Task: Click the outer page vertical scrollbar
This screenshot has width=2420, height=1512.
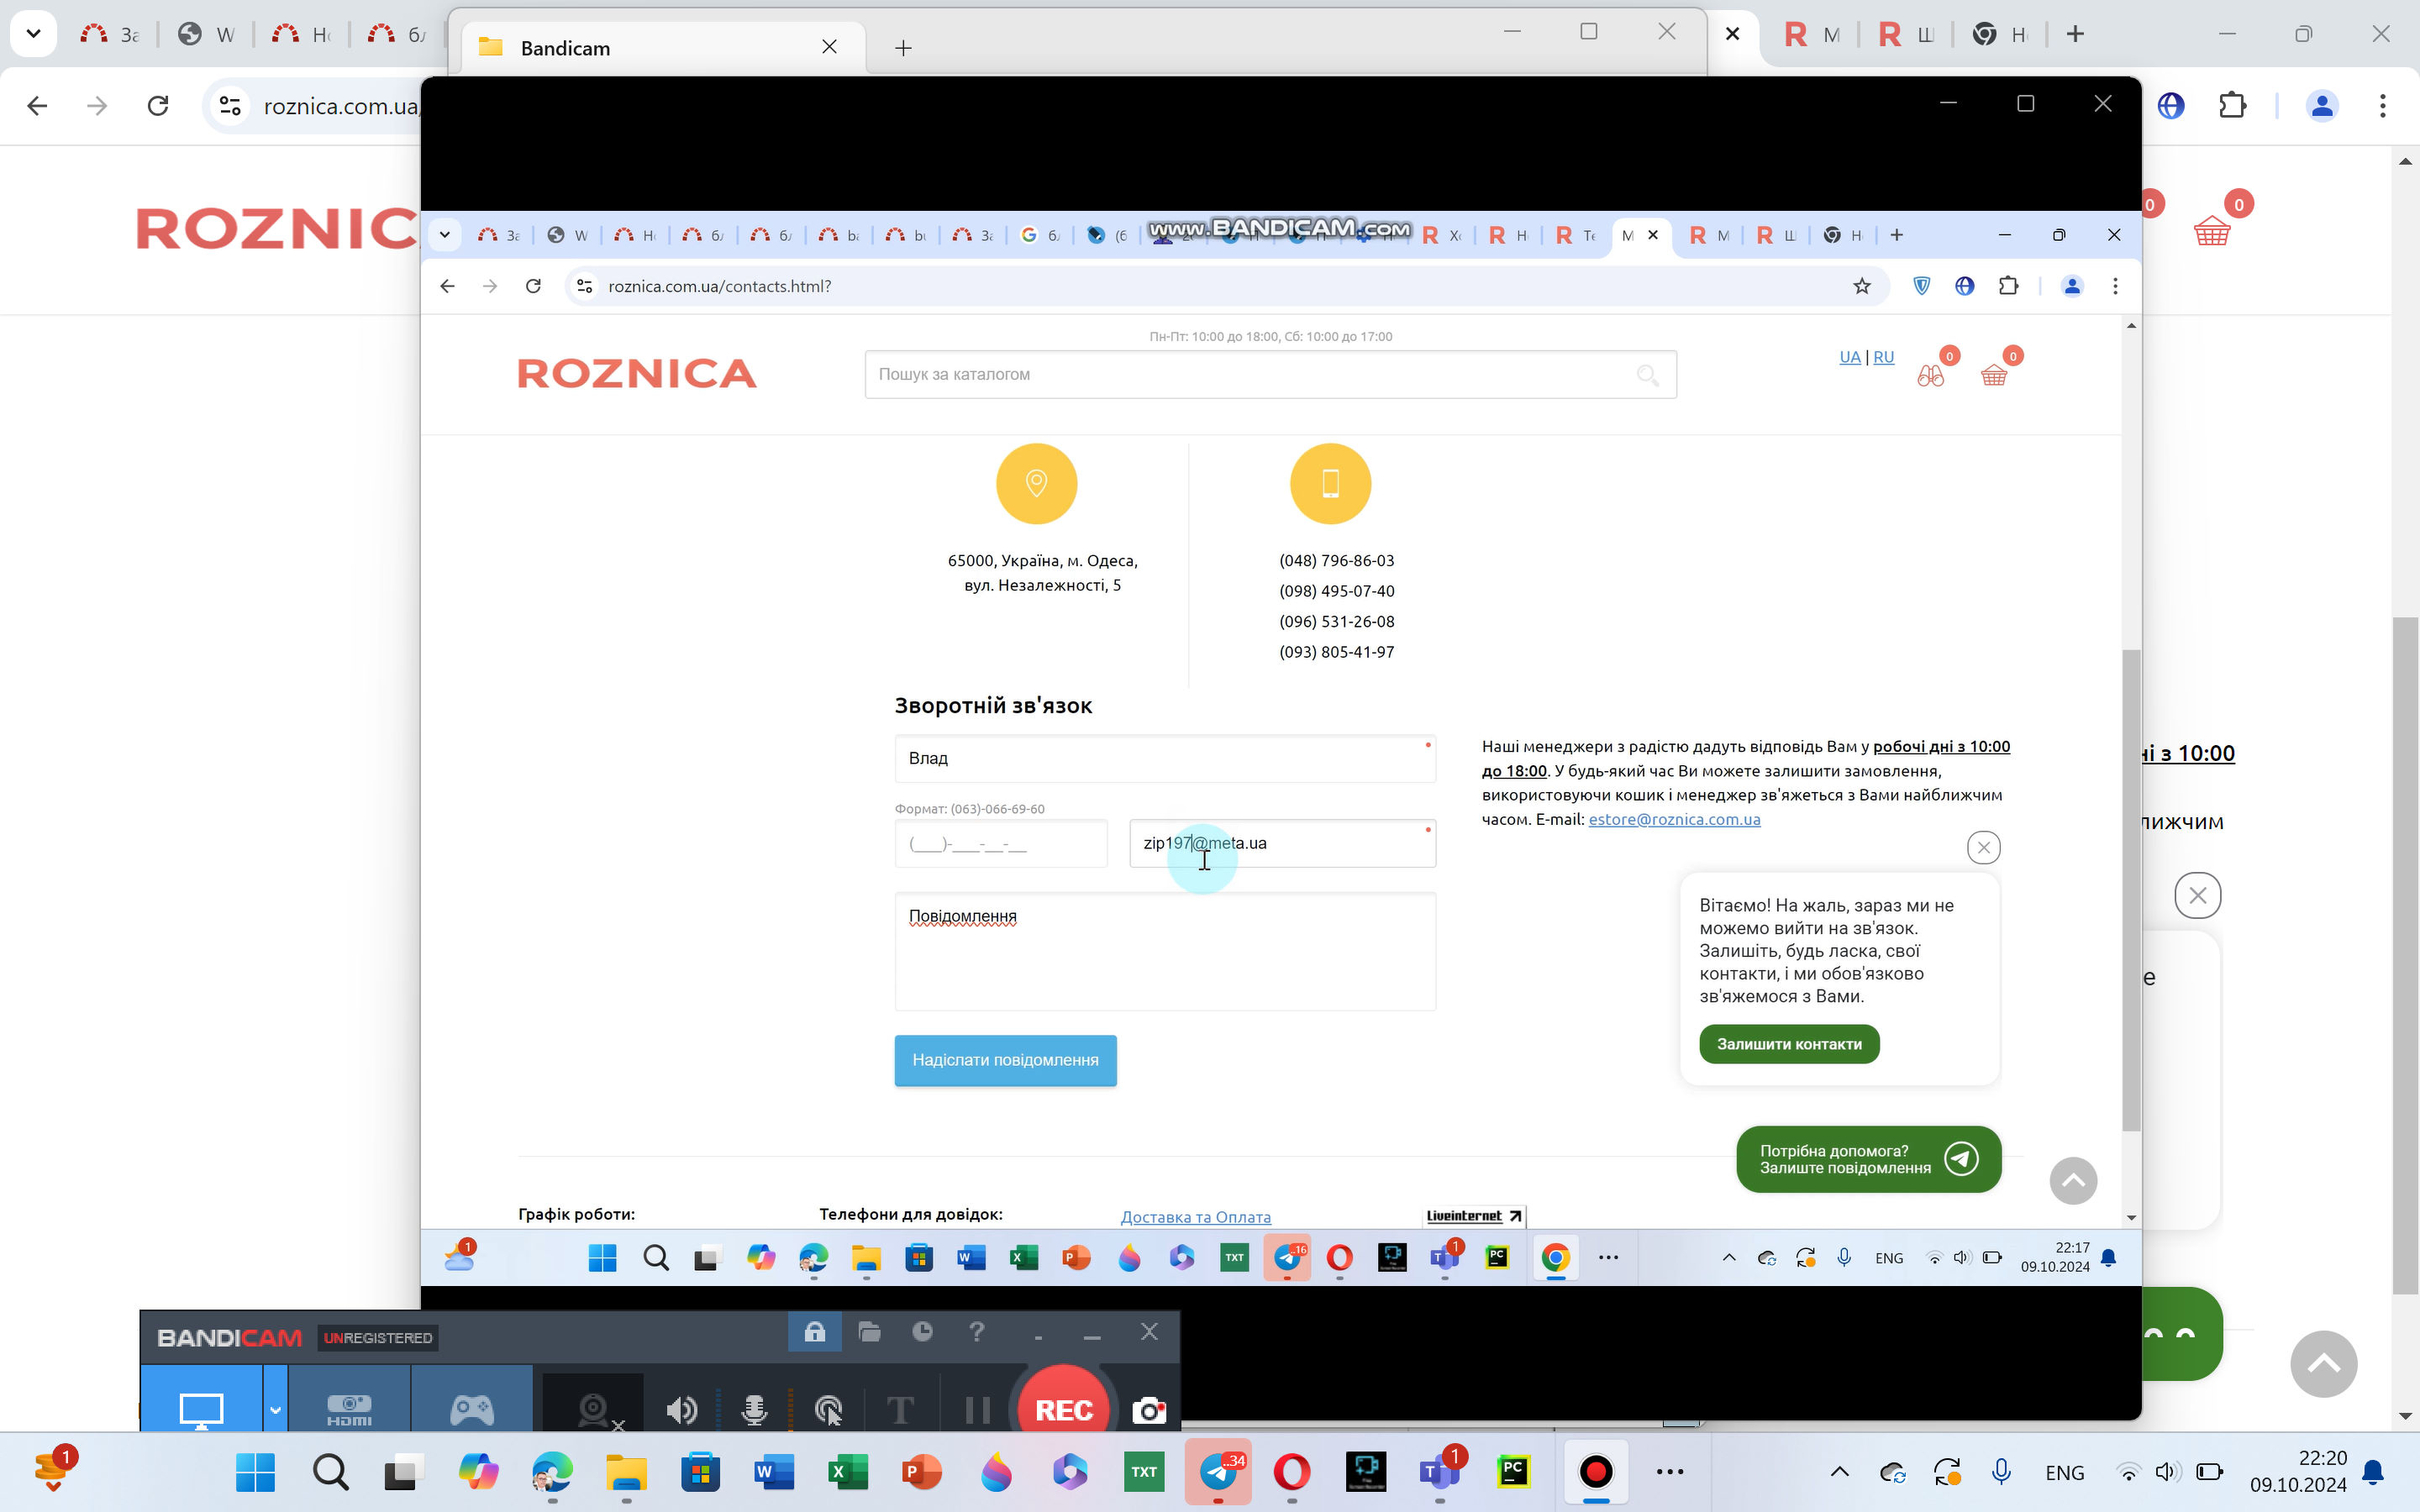Action: coord(2405,950)
